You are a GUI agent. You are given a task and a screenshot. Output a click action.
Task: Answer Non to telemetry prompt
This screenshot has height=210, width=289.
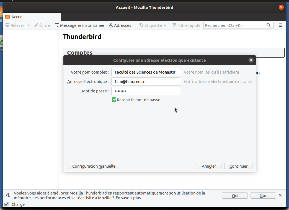coord(263,195)
